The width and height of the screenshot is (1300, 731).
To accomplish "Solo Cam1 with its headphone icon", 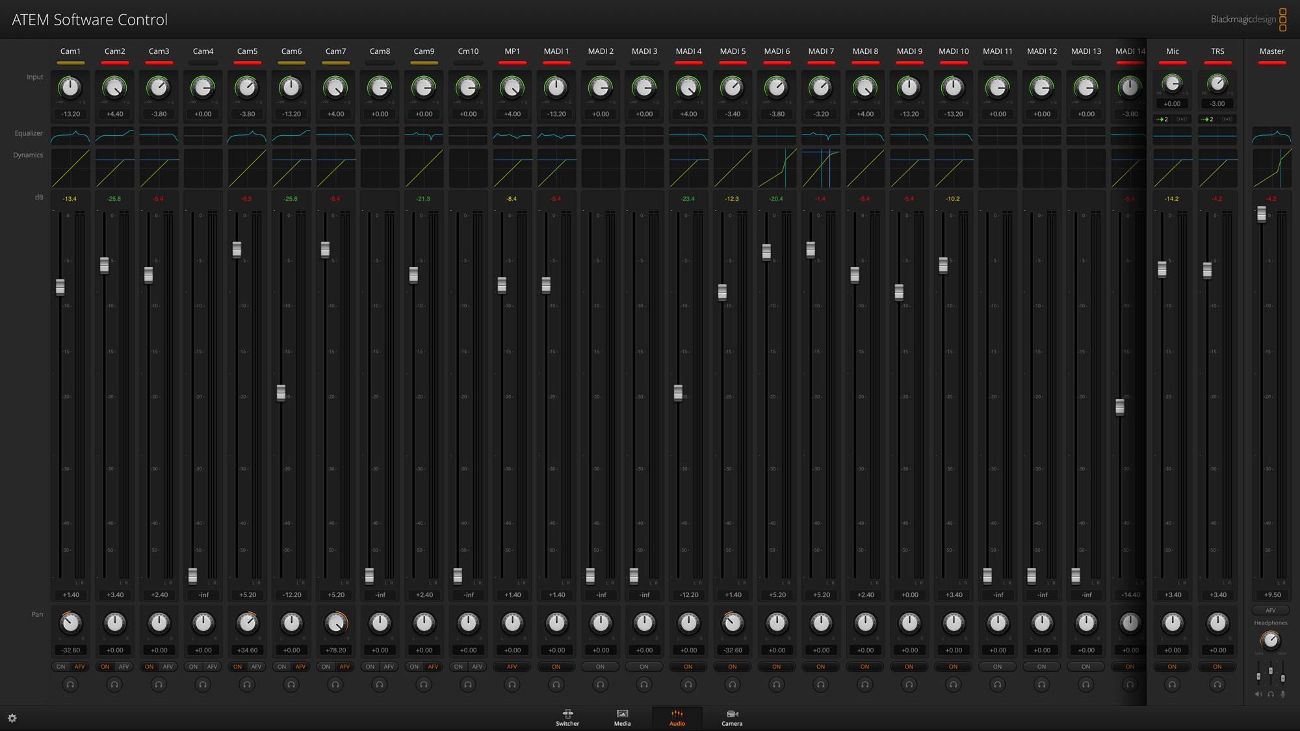I will [x=70, y=684].
